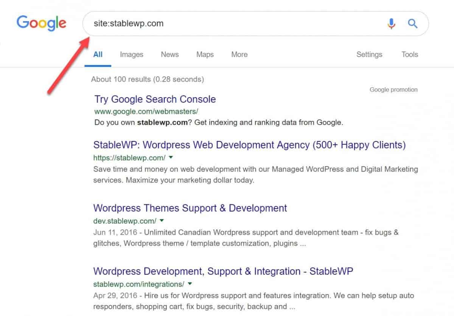Screen dimensions: 454x316
Task: Switch to the News tab
Action: (x=170, y=54)
